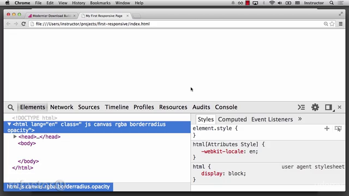Viewport: 349px width, 196px height.
Task: Open the Audits panel
Action: [x=201, y=107]
